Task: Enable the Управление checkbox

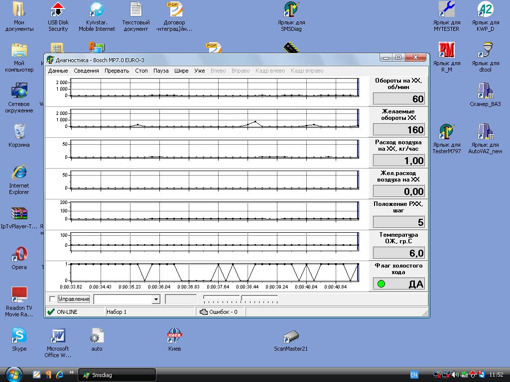Action: click(x=52, y=299)
